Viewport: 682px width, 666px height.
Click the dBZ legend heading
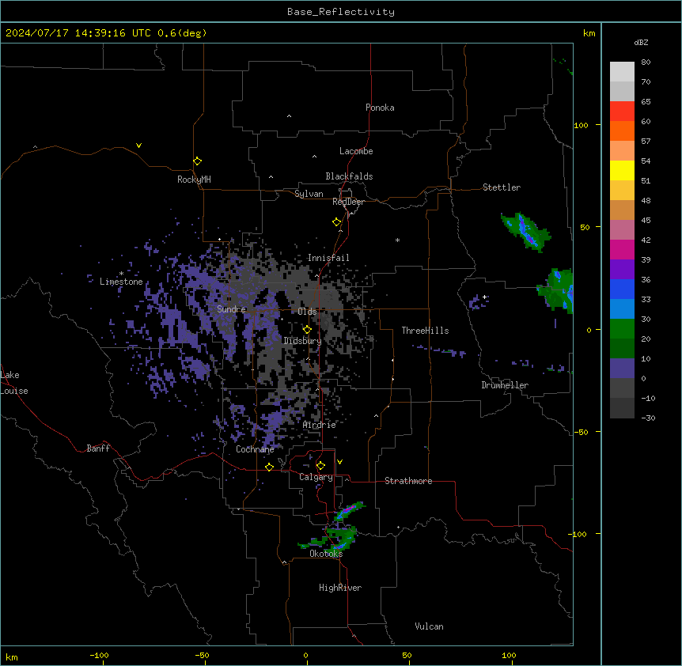[641, 43]
